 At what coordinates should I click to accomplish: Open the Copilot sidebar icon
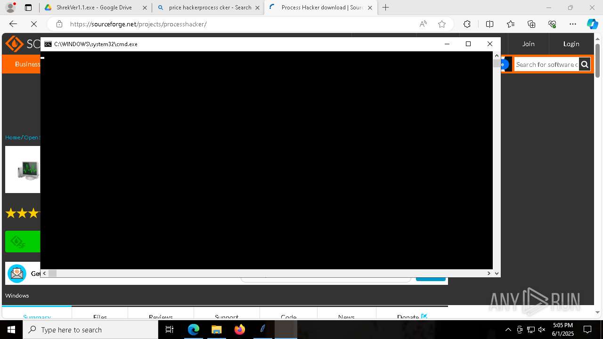coord(592,24)
